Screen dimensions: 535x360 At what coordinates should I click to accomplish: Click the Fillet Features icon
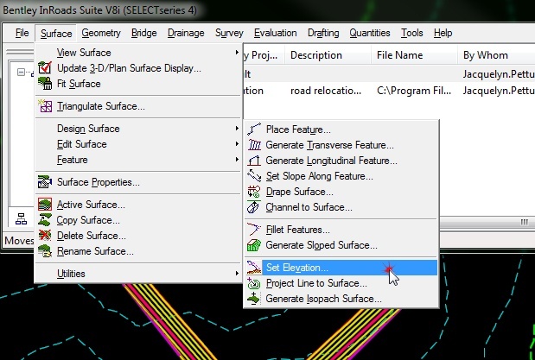click(254, 230)
